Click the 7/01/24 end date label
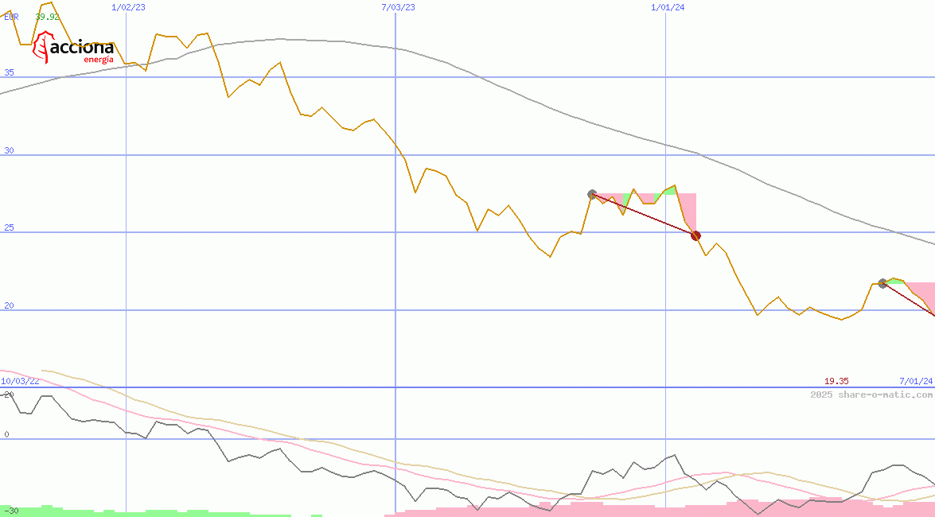 point(916,381)
